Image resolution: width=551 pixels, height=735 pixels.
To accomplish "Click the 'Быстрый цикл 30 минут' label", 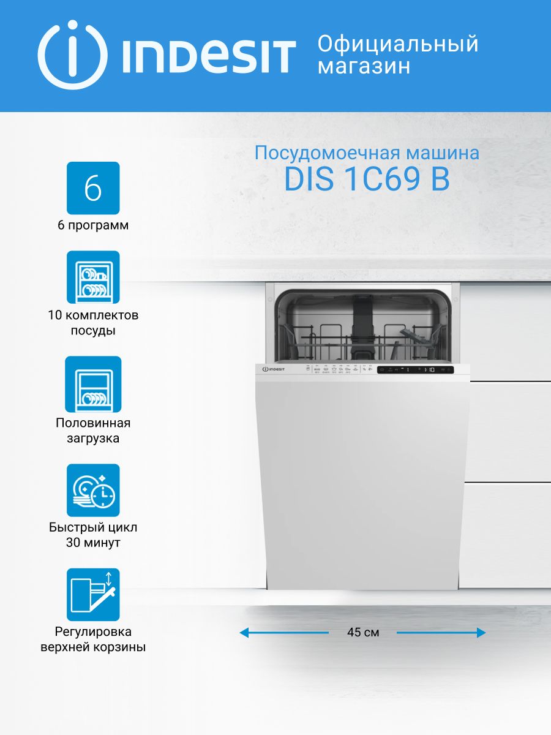I will pos(93,535).
